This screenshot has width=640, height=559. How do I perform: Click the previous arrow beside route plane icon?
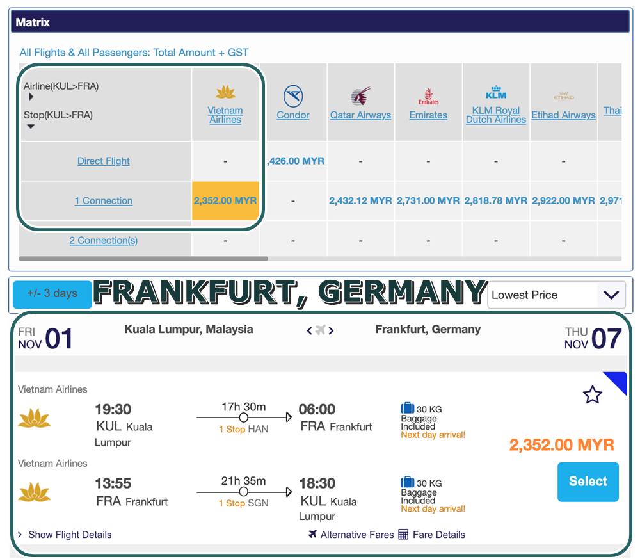309,330
